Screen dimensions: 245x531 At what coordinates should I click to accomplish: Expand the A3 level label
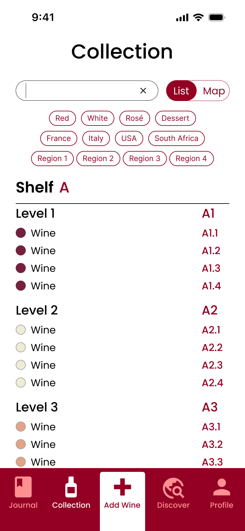210,407
